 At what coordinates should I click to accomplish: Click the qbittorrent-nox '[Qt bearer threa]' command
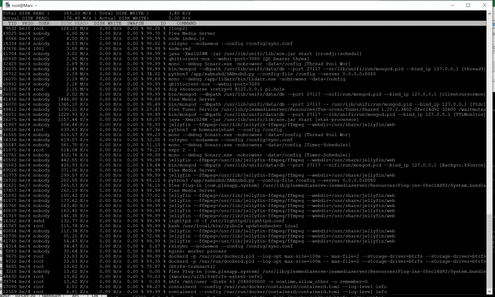(239, 59)
